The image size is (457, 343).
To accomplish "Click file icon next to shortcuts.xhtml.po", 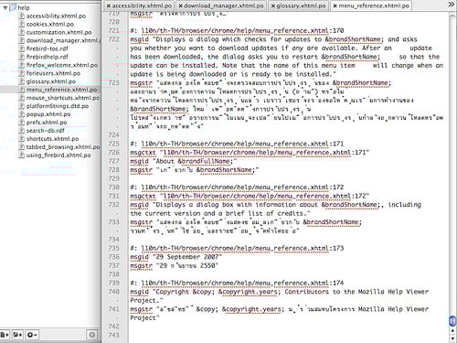I will [x=21, y=138].
